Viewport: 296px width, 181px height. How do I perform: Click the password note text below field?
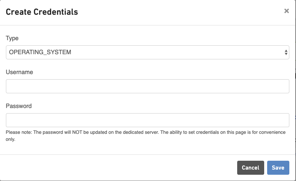[145, 136]
